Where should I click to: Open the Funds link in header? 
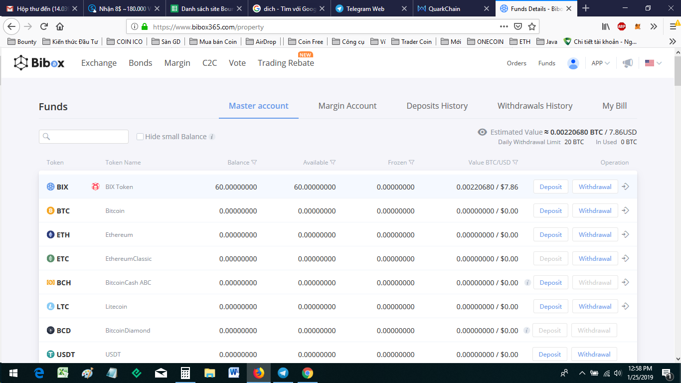tap(547, 63)
